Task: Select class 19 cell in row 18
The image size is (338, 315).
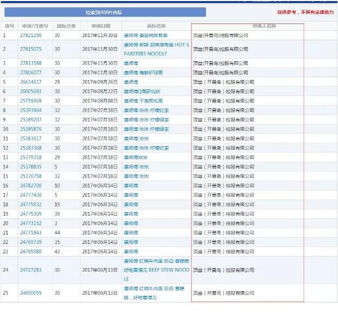Action: tap(57, 204)
